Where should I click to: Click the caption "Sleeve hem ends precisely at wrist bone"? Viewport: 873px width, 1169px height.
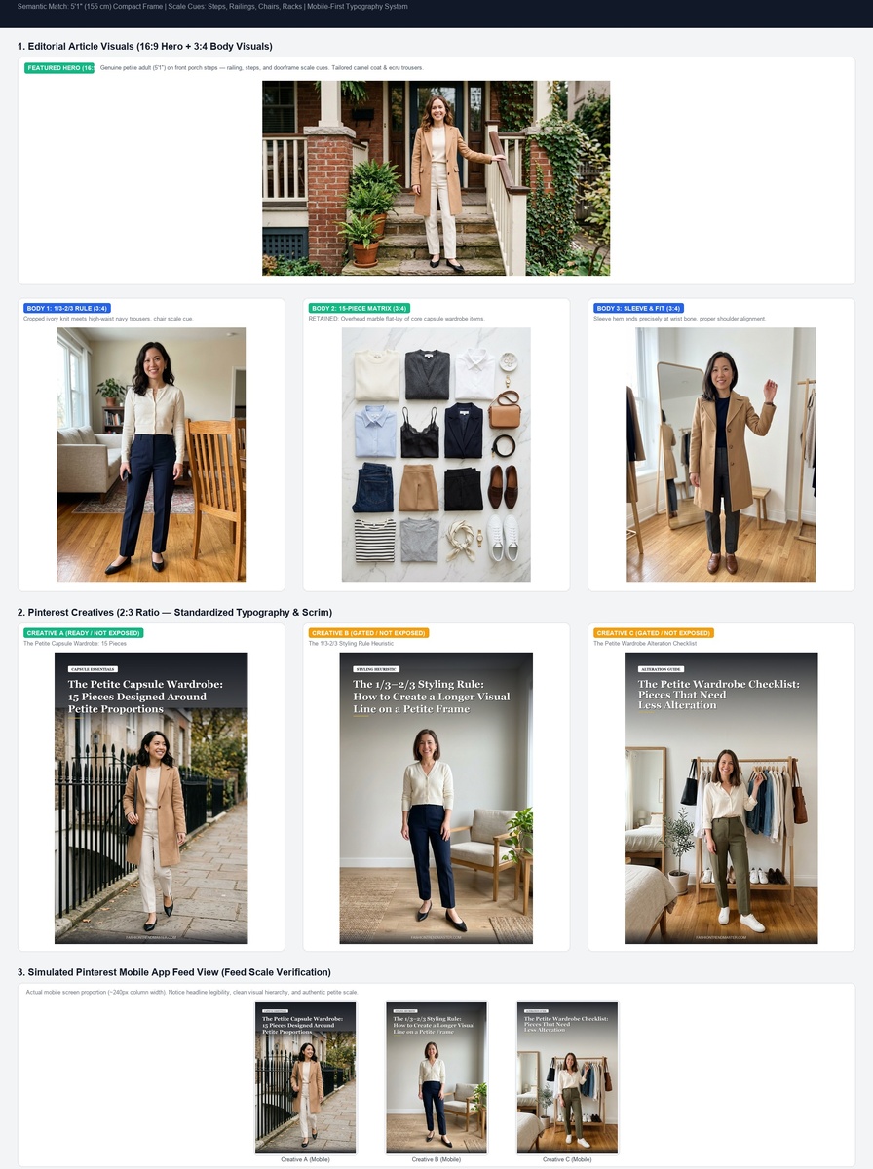tap(680, 319)
